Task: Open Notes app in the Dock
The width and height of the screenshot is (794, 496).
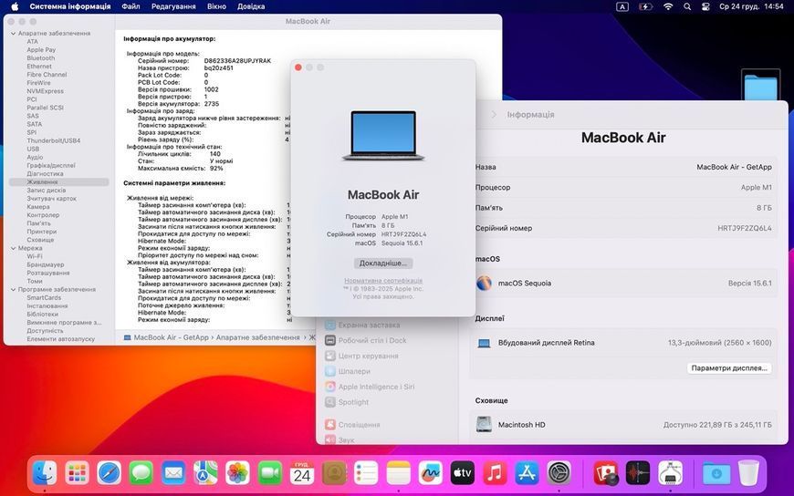Action: (x=399, y=474)
